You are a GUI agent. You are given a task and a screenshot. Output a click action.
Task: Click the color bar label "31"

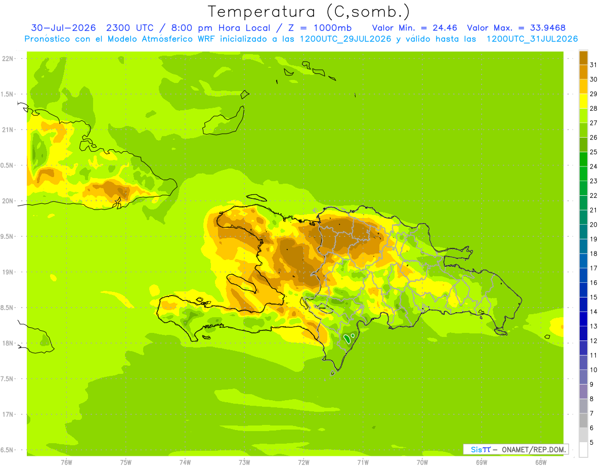coord(594,65)
